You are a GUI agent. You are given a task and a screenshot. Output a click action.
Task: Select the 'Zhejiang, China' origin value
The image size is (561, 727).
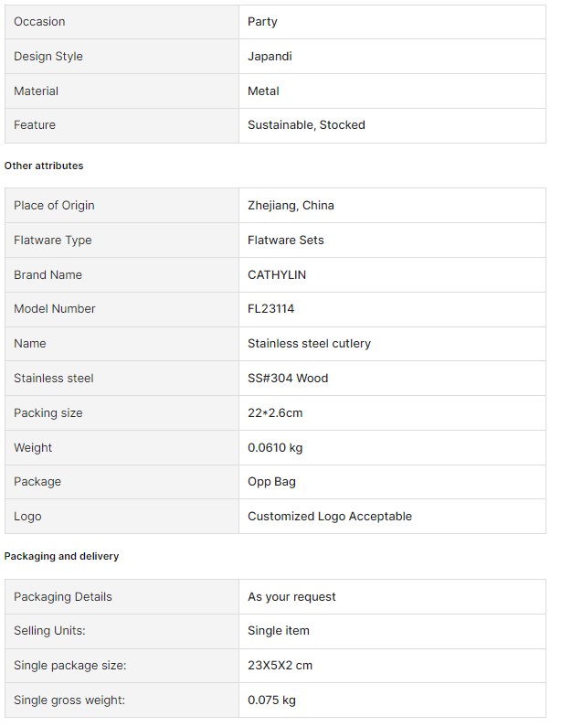pos(291,206)
